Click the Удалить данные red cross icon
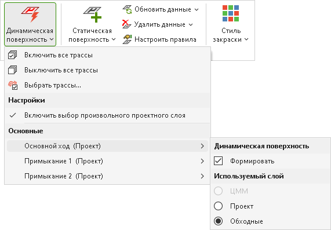 click(126, 24)
